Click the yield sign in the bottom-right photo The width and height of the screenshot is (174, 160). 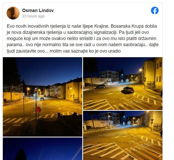pyautogui.click(x=152, y=121)
